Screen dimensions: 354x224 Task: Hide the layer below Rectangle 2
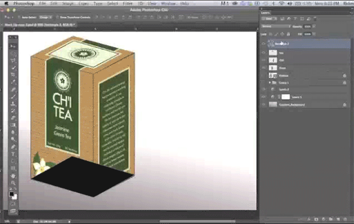point(263,53)
